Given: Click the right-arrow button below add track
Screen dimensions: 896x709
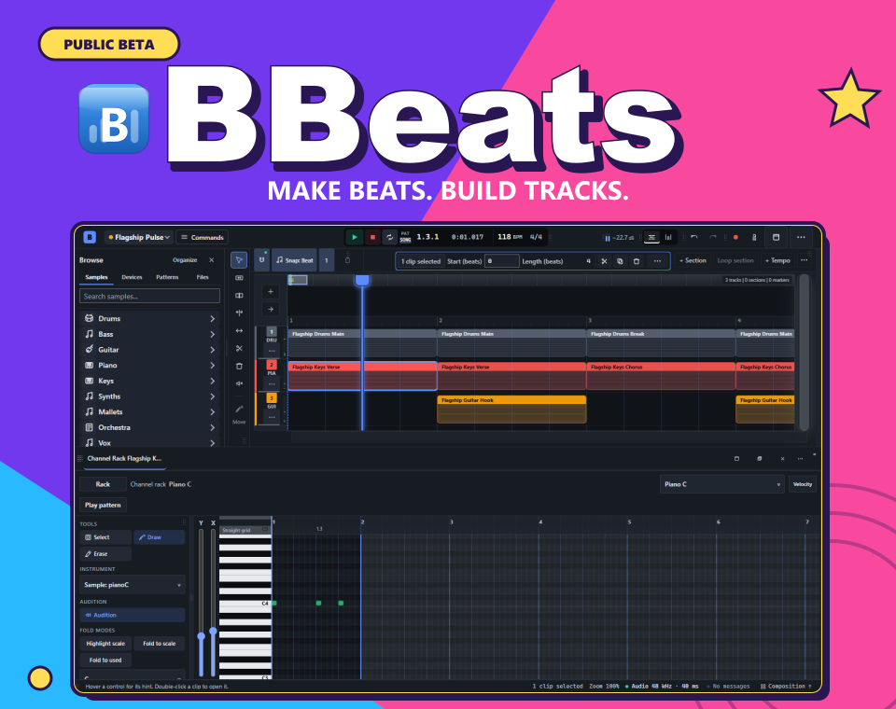Looking at the screenshot, I should click(x=271, y=309).
